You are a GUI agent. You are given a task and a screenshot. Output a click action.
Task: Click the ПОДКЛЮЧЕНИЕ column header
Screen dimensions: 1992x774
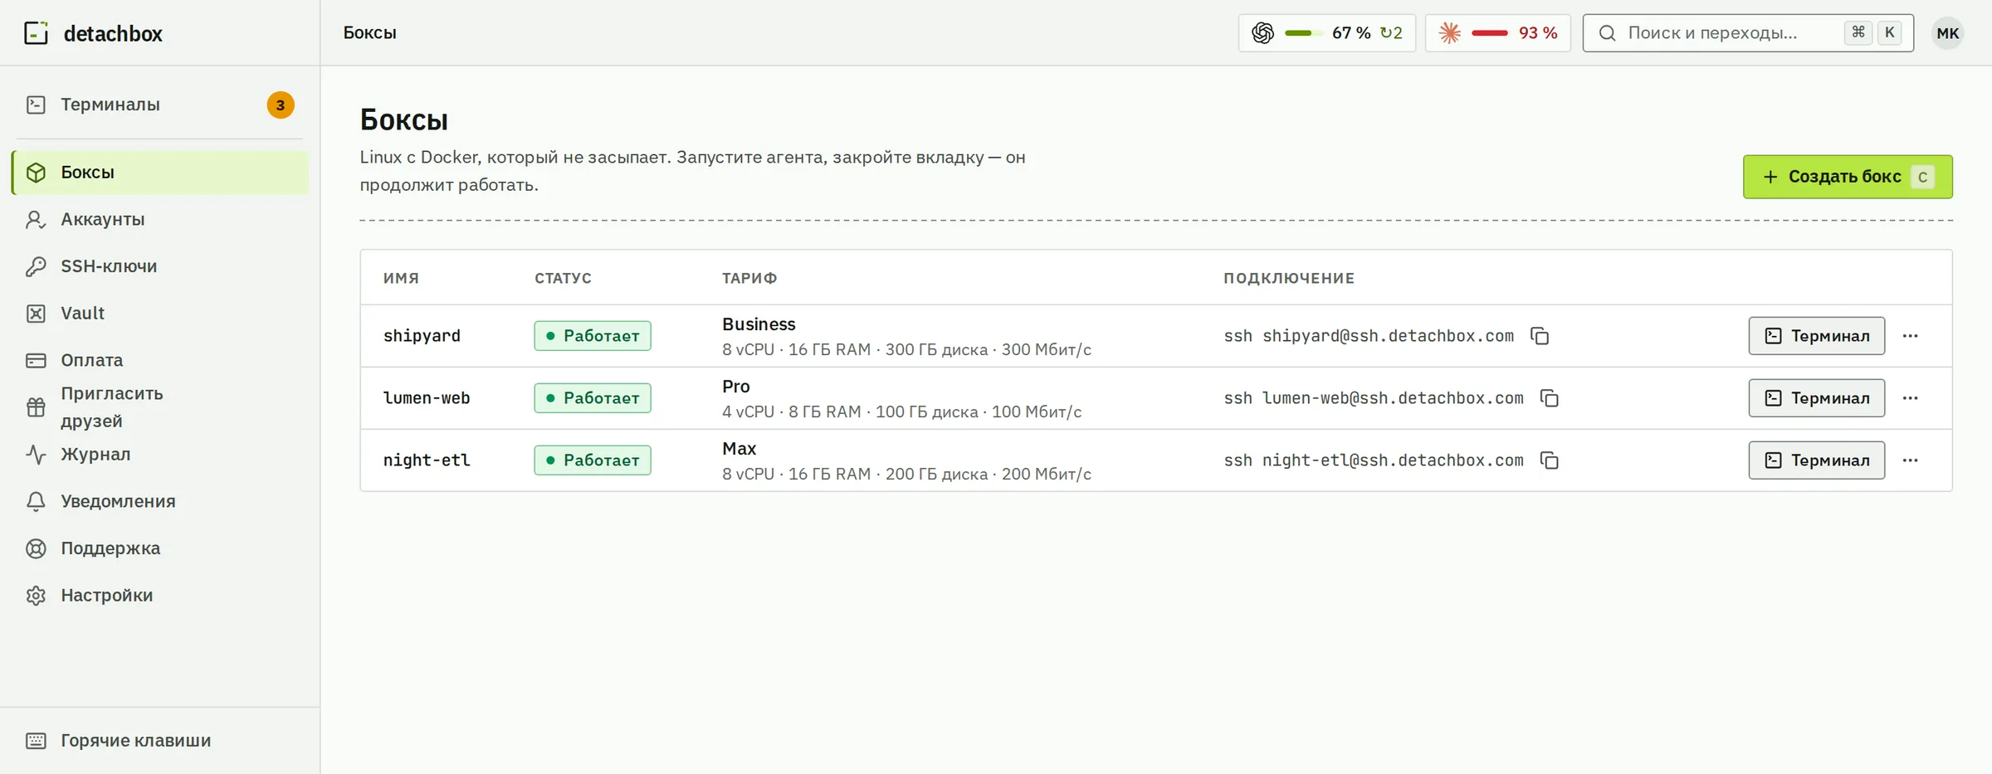[1289, 279]
